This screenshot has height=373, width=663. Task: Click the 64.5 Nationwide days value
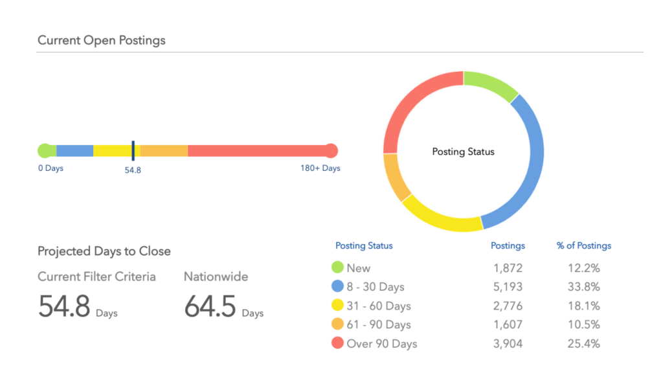[210, 306]
